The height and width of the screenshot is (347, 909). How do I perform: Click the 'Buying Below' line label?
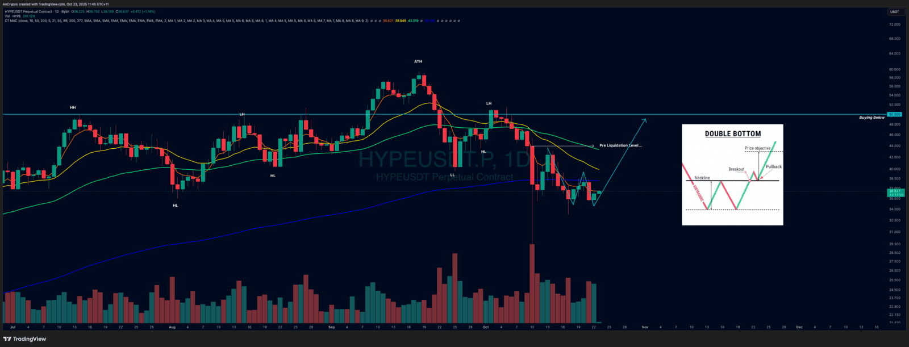pyautogui.click(x=872, y=118)
